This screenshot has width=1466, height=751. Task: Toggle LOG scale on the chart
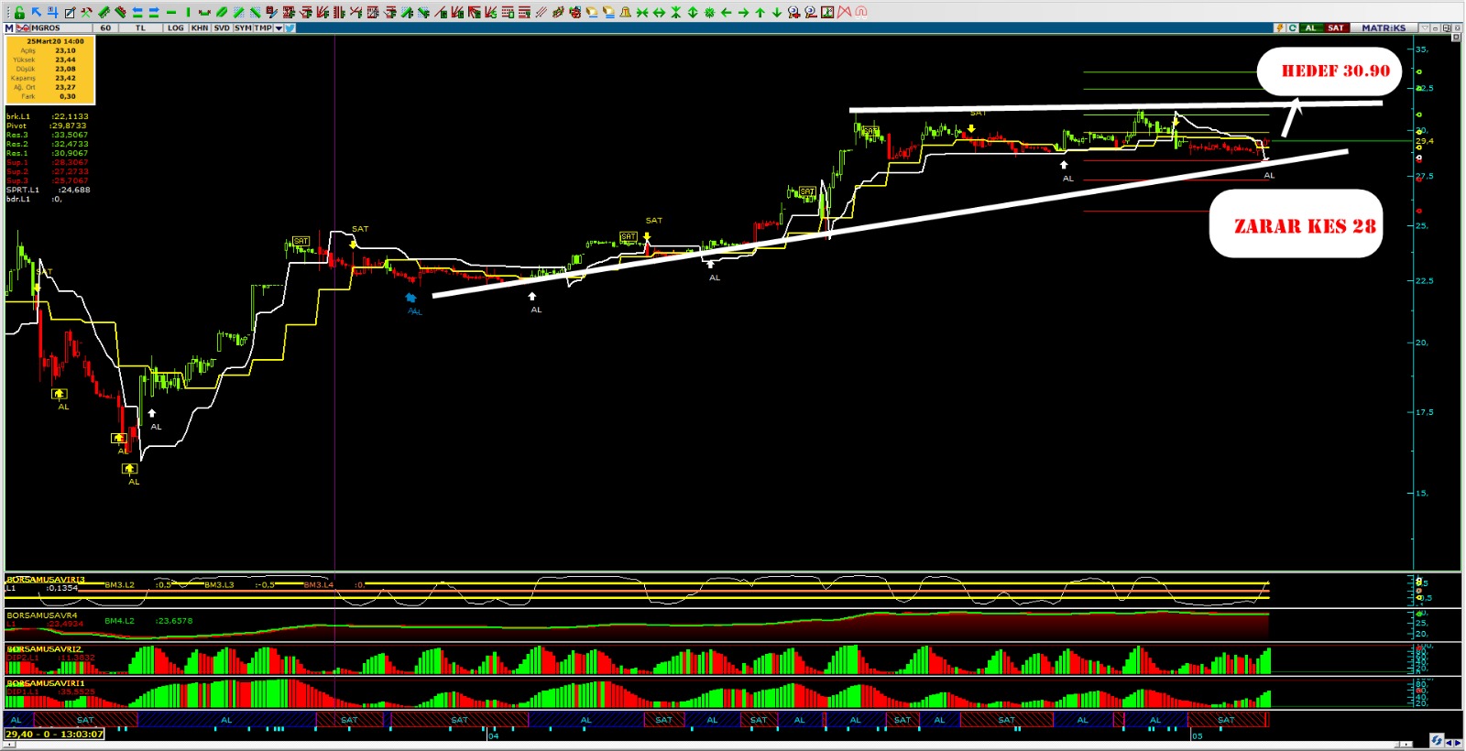(x=175, y=27)
